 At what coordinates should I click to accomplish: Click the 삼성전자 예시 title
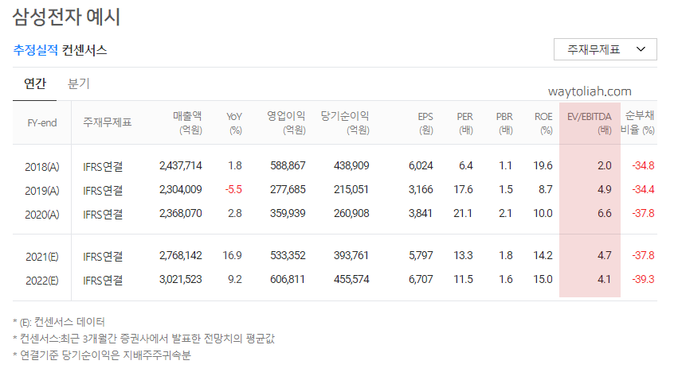point(66,17)
